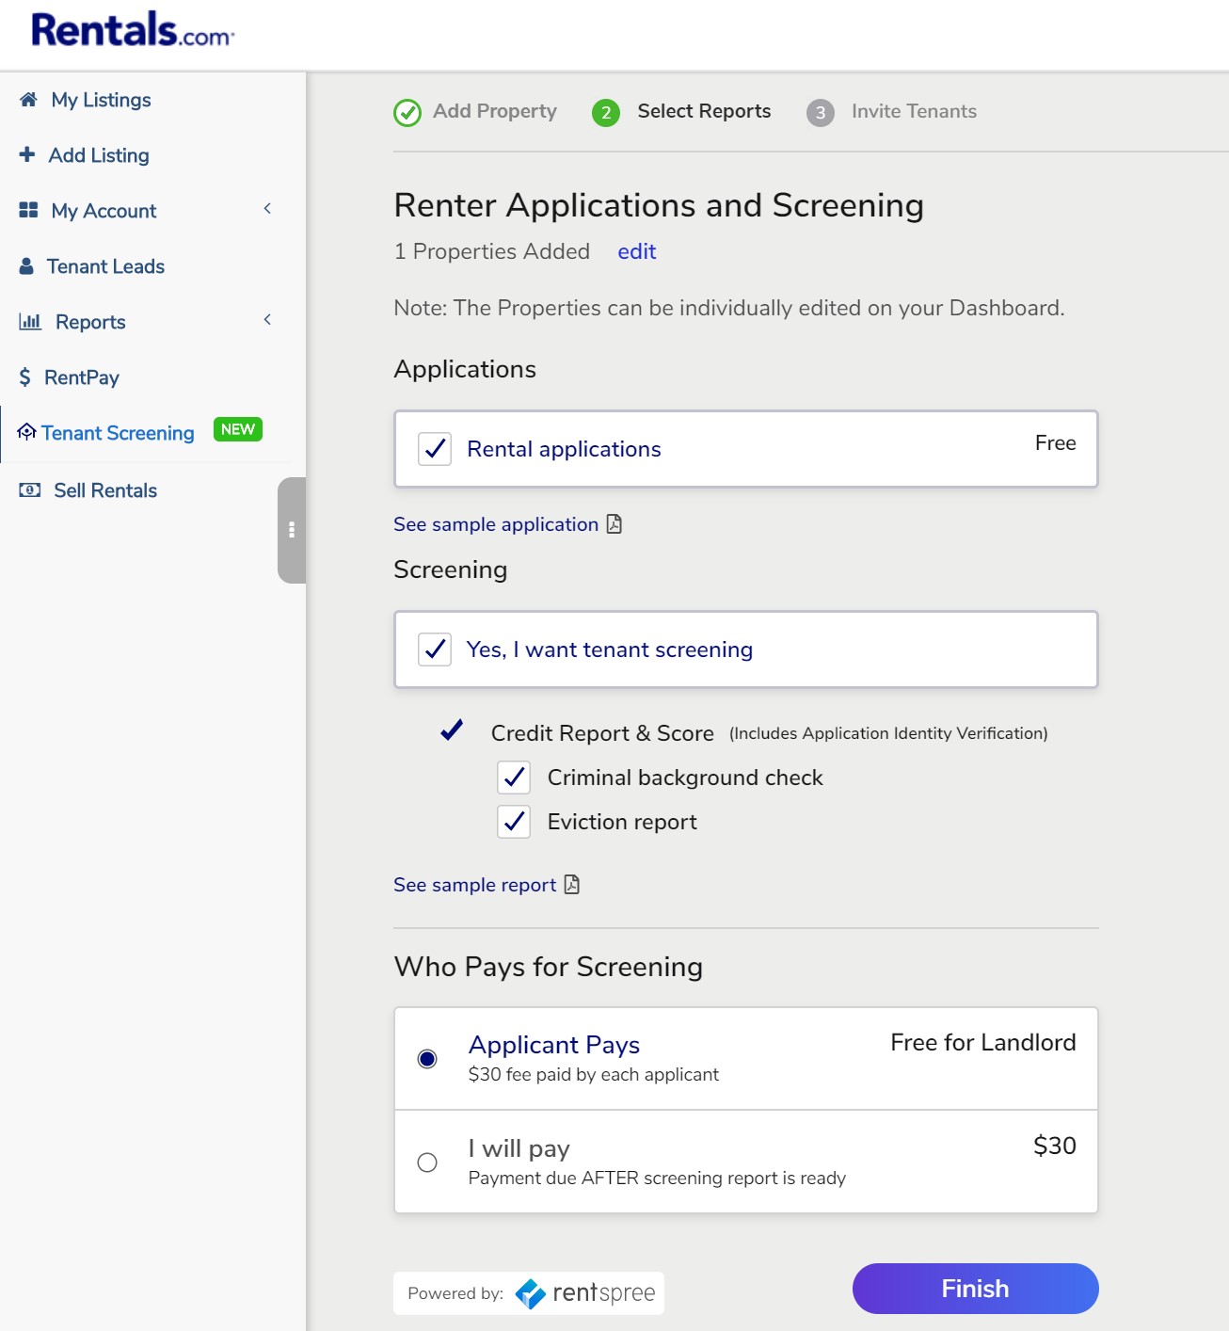This screenshot has height=1331, width=1229.
Task: Uncheck the Rental applications checkbox
Action: pyautogui.click(x=434, y=449)
